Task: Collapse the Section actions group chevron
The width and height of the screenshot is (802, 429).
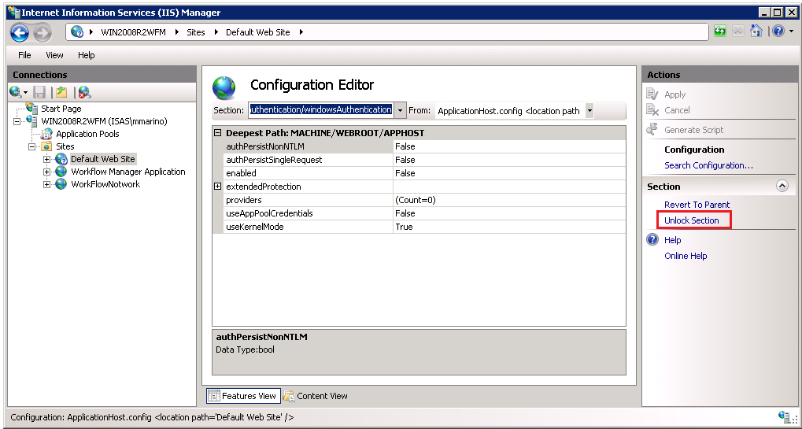Action: 782,187
